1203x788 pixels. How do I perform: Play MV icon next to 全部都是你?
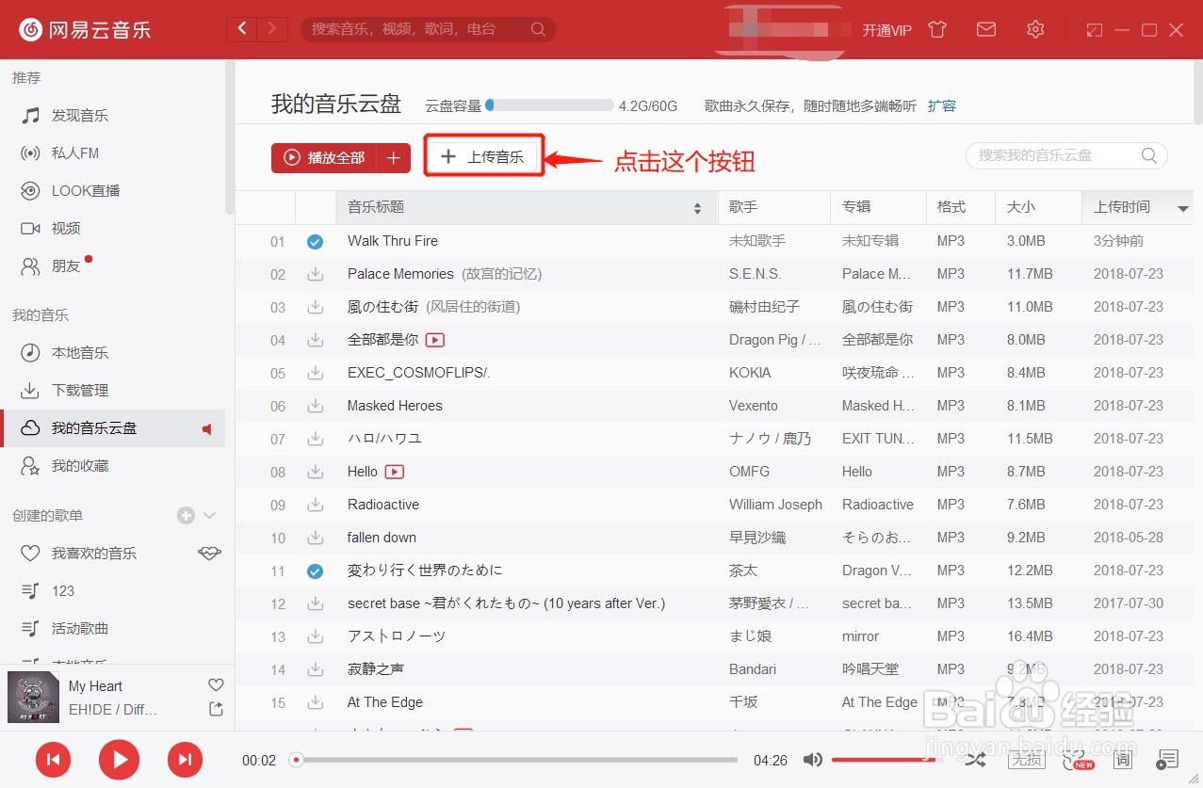(x=434, y=340)
